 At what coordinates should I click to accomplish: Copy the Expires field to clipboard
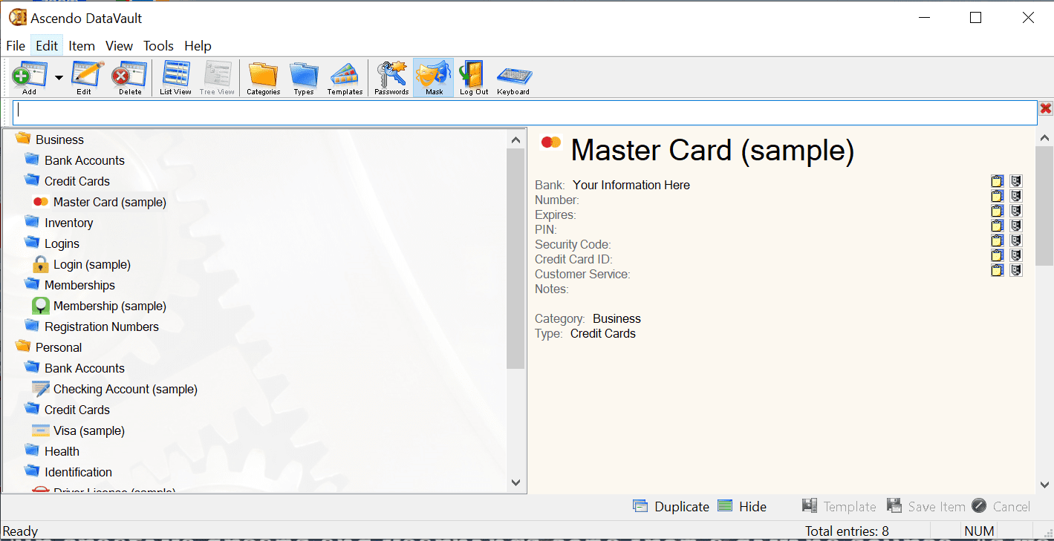pos(998,211)
